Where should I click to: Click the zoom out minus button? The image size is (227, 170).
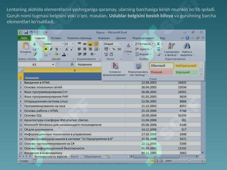pos(176,161)
